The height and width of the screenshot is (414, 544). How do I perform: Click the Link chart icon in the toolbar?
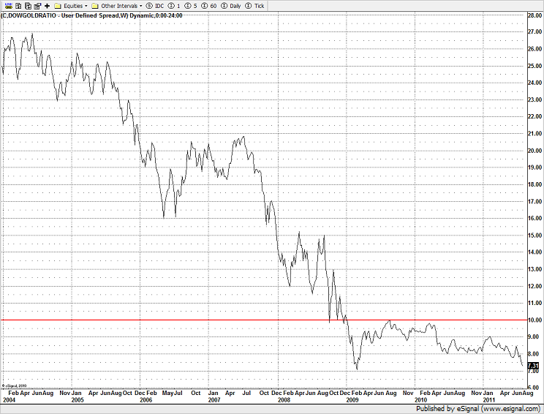tap(8, 6)
